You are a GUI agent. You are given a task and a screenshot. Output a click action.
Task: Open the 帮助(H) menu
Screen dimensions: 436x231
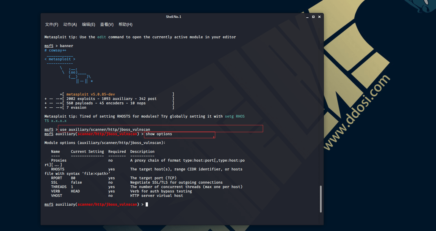coord(125,25)
